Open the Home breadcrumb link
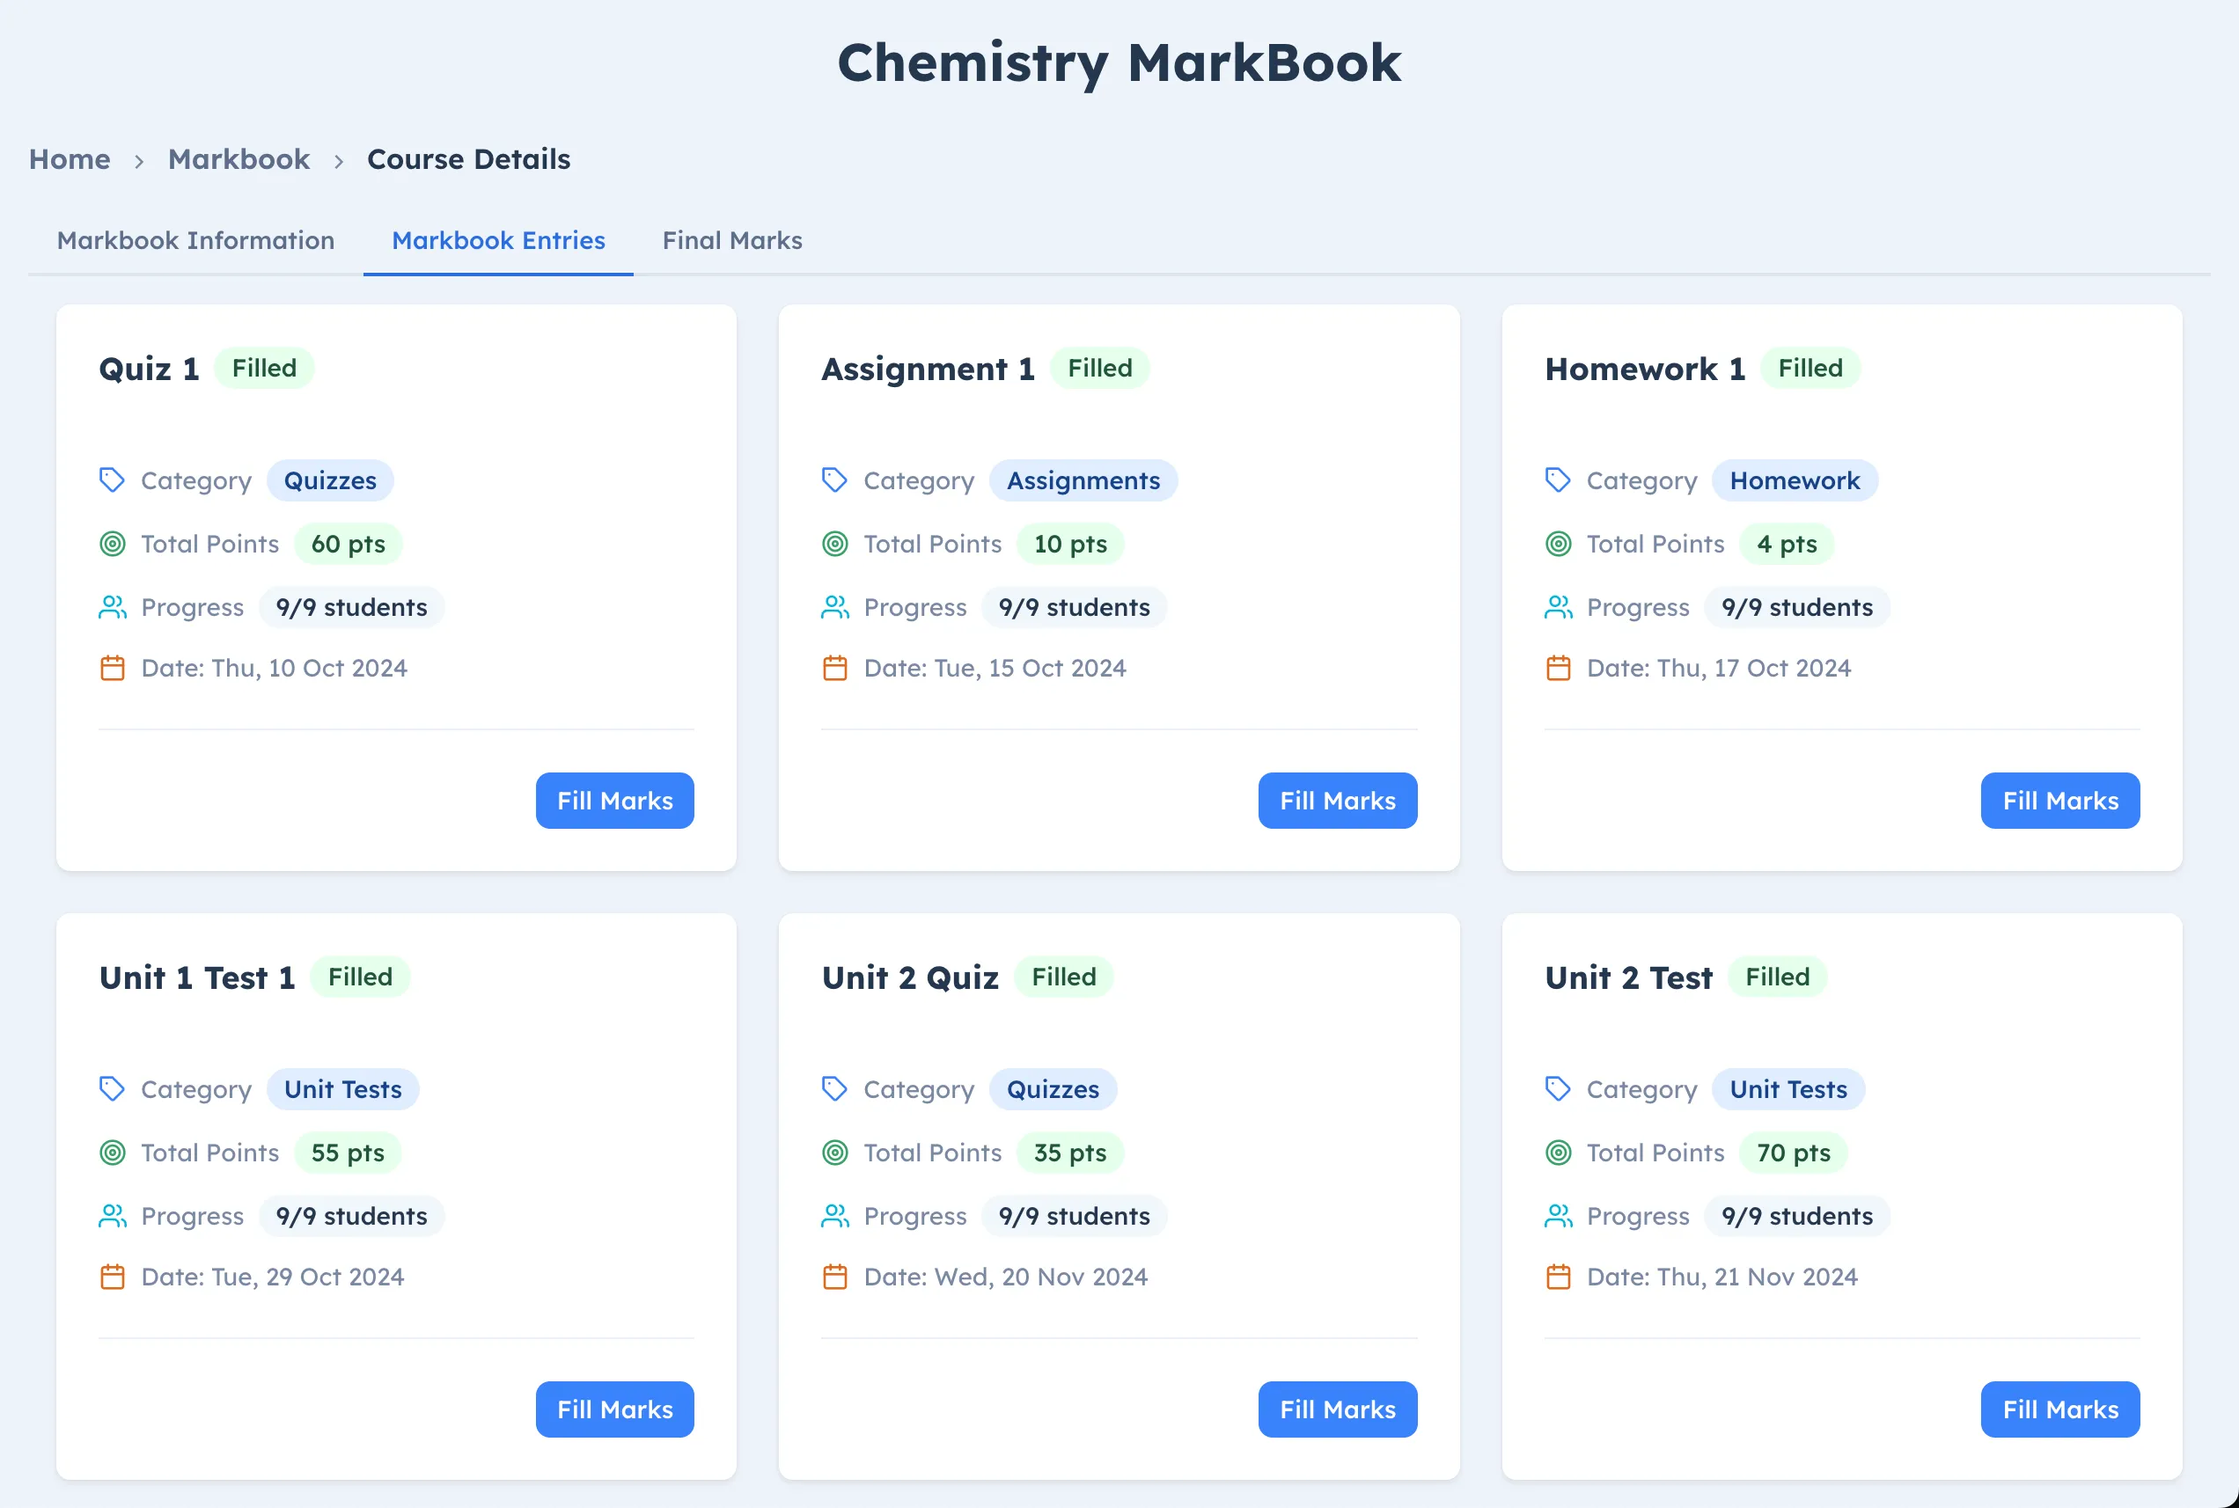This screenshot has width=2239, height=1508. pyautogui.click(x=70, y=158)
